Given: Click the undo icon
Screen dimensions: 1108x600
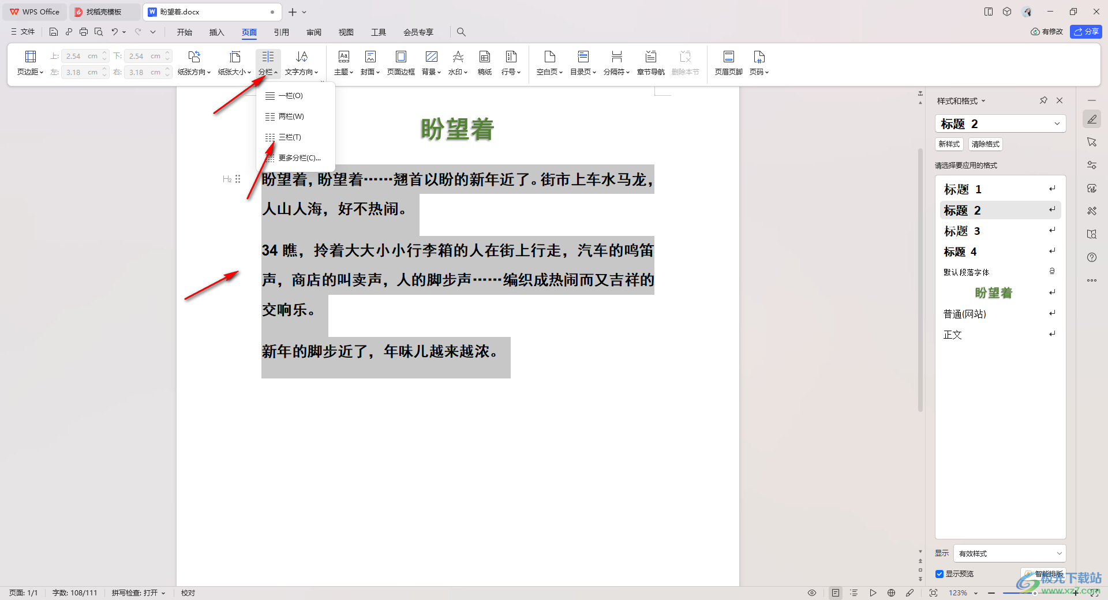Looking at the screenshot, I should pyautogui.click(x=114, y=32).
